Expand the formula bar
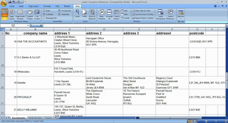This screenshot has width=228, height=123. 227,25
